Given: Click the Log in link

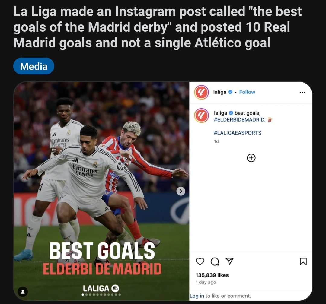Looking at the screenshot, I should [x=197, y=296].
